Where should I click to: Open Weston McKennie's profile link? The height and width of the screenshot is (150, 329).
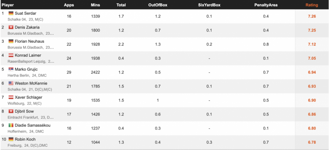(31, 83)
